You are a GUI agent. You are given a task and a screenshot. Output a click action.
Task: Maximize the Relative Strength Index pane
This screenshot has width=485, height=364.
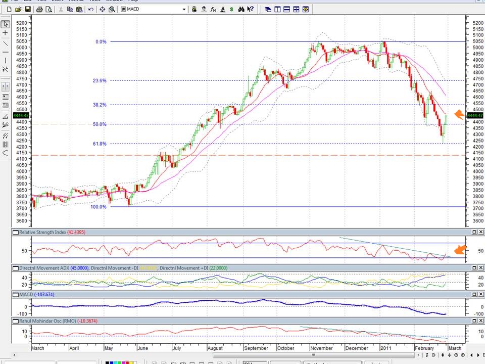point(474,232)
